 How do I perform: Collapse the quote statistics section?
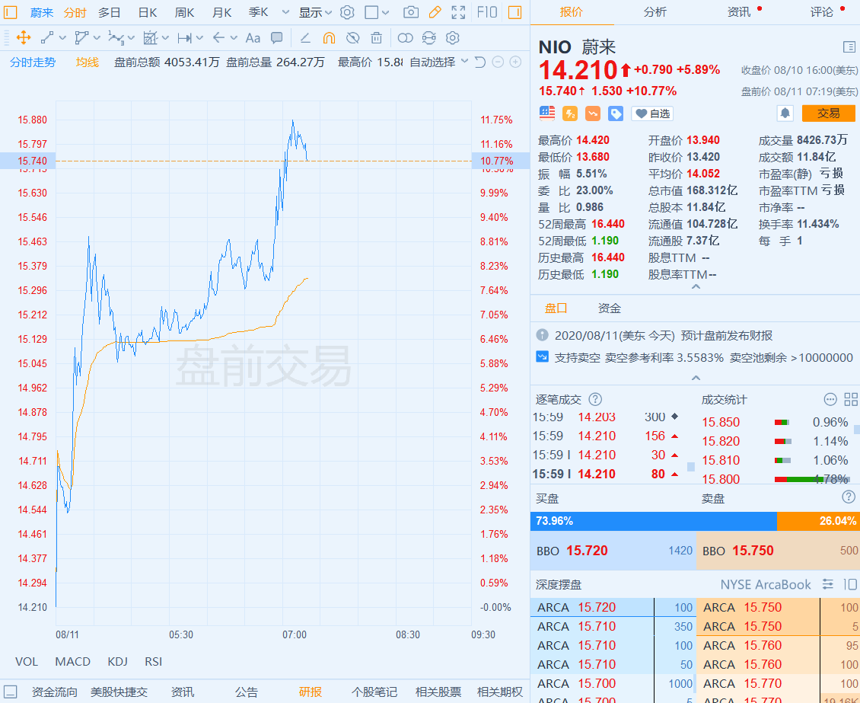tap(696, 287)
